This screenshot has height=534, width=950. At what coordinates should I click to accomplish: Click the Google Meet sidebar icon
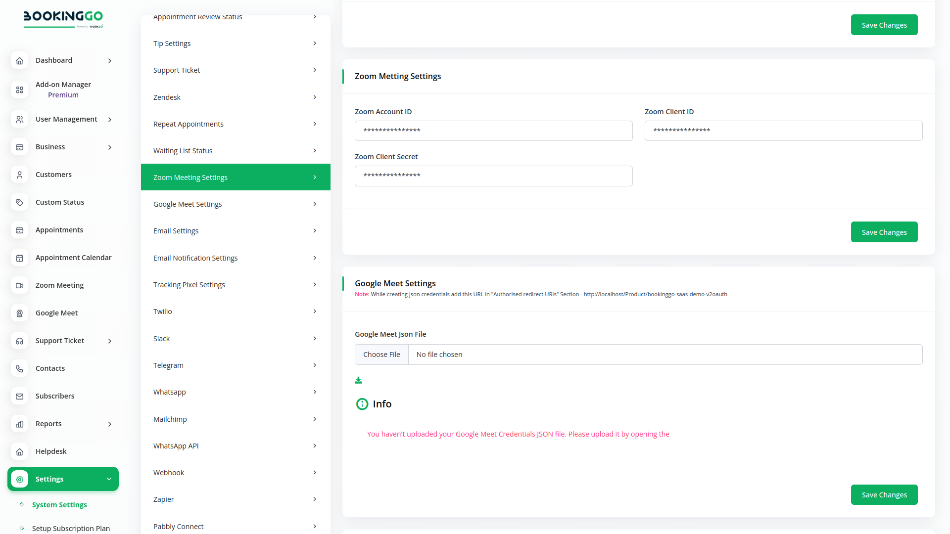tap(19, 313)
